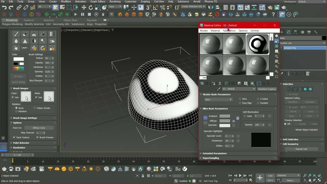Switch to the Object Paint ribbon tab
Viewport: 327px width, 184px height.
(x=71, y=20)
